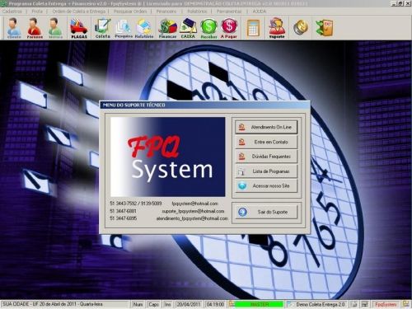Click the monitor icon in the status bar
This screenshot has height=309, width=412.
[x=365, y=304]
